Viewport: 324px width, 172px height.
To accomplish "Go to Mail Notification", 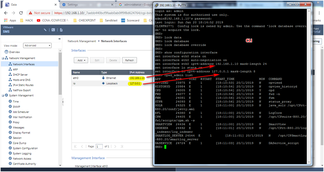I will 22,117.
